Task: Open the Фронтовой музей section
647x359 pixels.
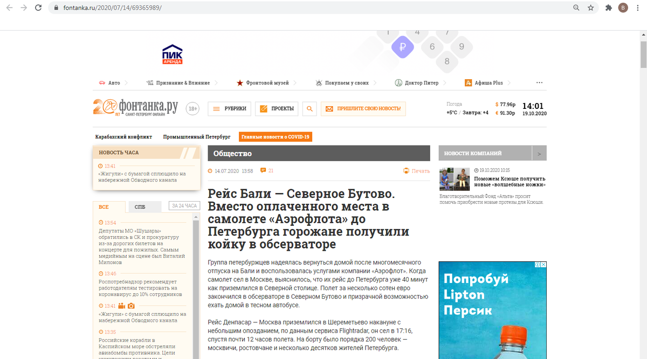Action: pos(267,83)
